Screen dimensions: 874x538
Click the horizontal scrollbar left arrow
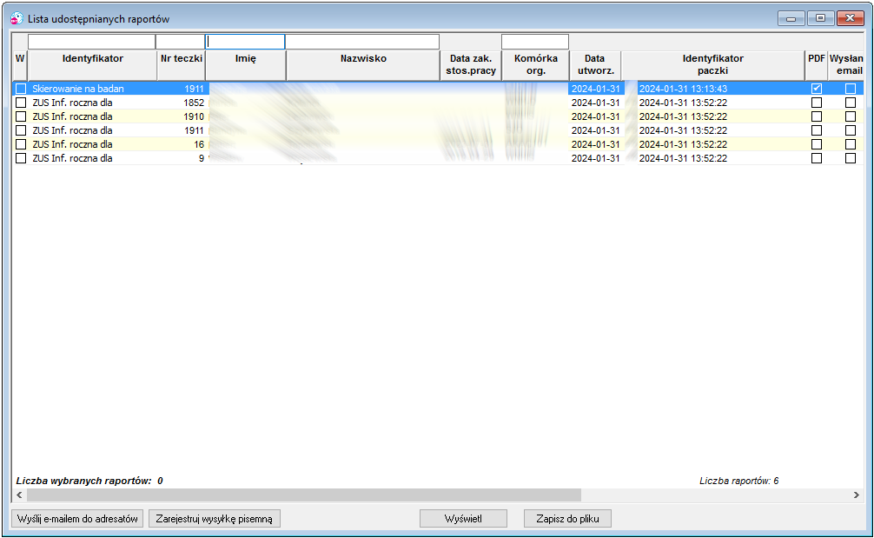pyautogui.click(x=19, y=495)
